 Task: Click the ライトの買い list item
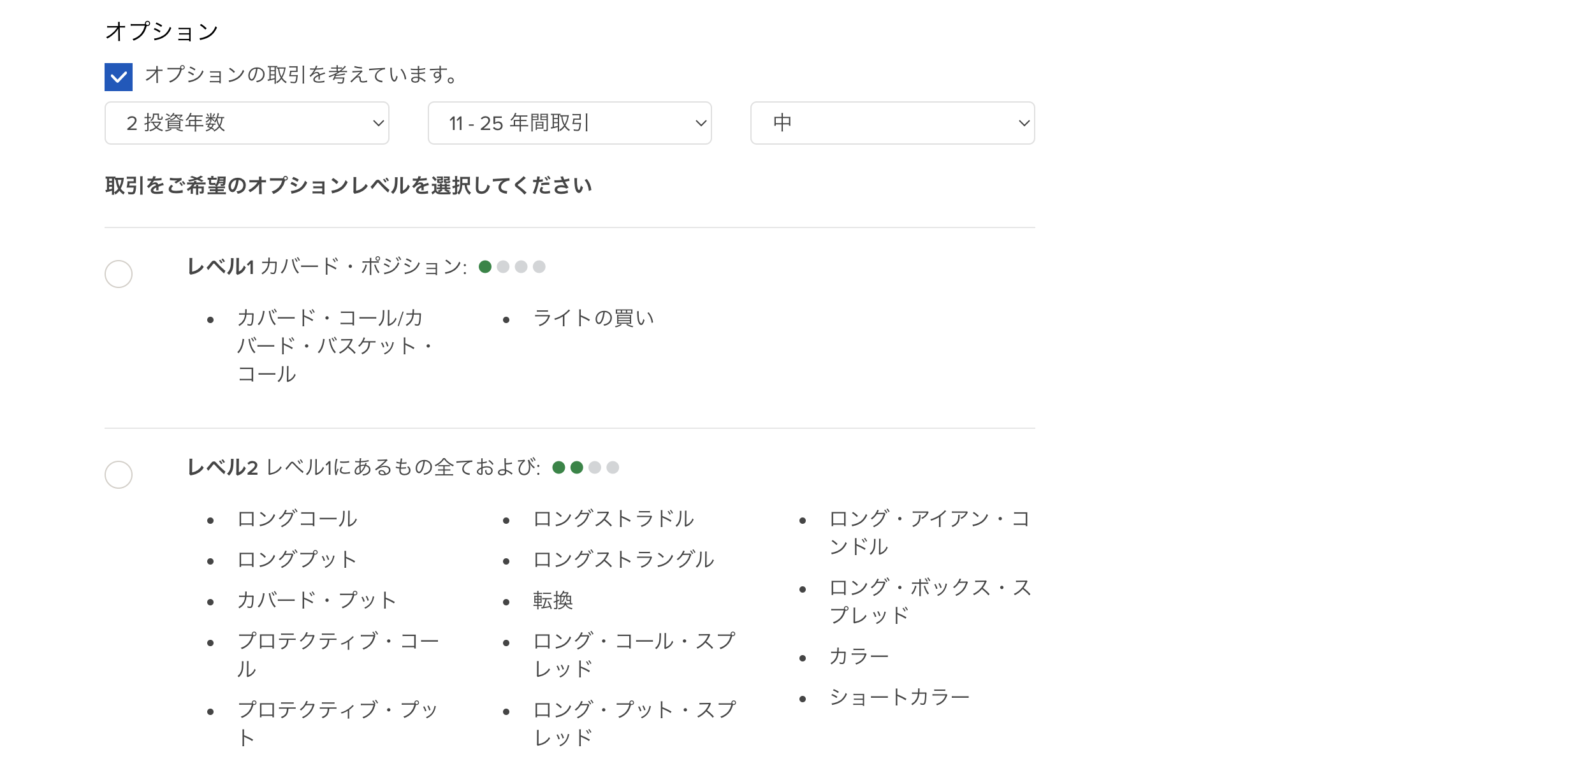pyautogui.click(x=594, y=318)
